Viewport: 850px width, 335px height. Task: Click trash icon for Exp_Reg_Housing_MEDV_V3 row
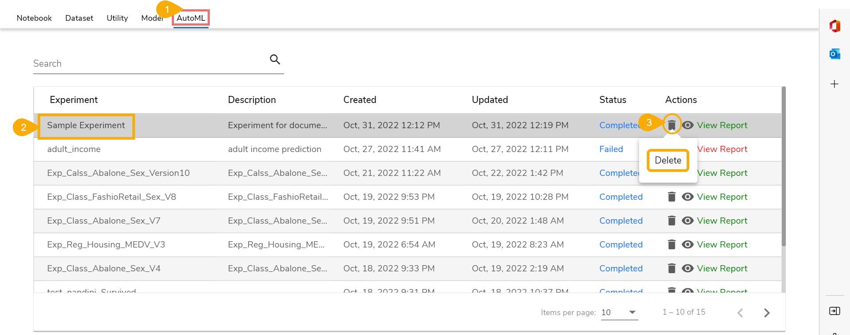tap(672, 244)
